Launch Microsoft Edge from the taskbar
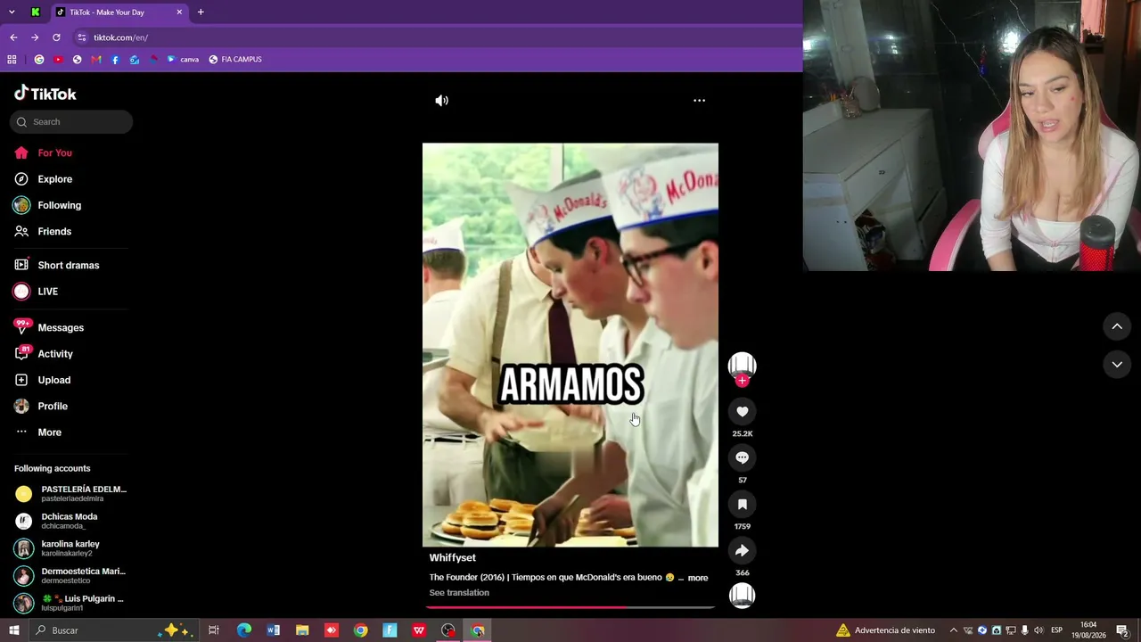 click(243, 630)
